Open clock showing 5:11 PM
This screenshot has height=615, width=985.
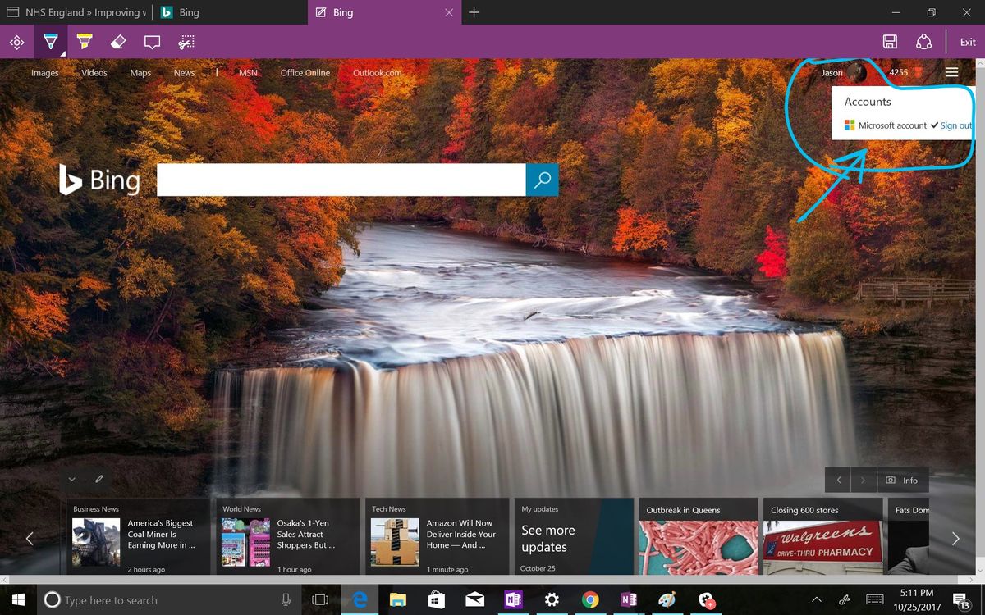(x=916, y=600)
